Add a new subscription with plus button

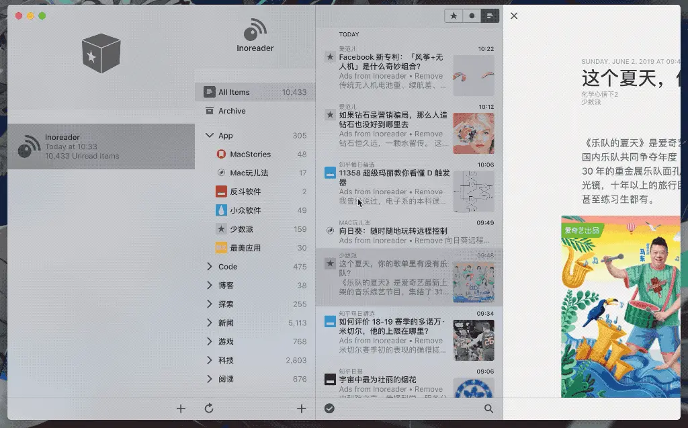(301, 409)
